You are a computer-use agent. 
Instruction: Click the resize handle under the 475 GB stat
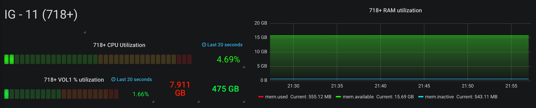[244, 102]
